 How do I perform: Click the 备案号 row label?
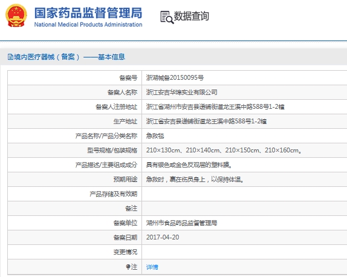pyautogui.click(x=128, y=78)
